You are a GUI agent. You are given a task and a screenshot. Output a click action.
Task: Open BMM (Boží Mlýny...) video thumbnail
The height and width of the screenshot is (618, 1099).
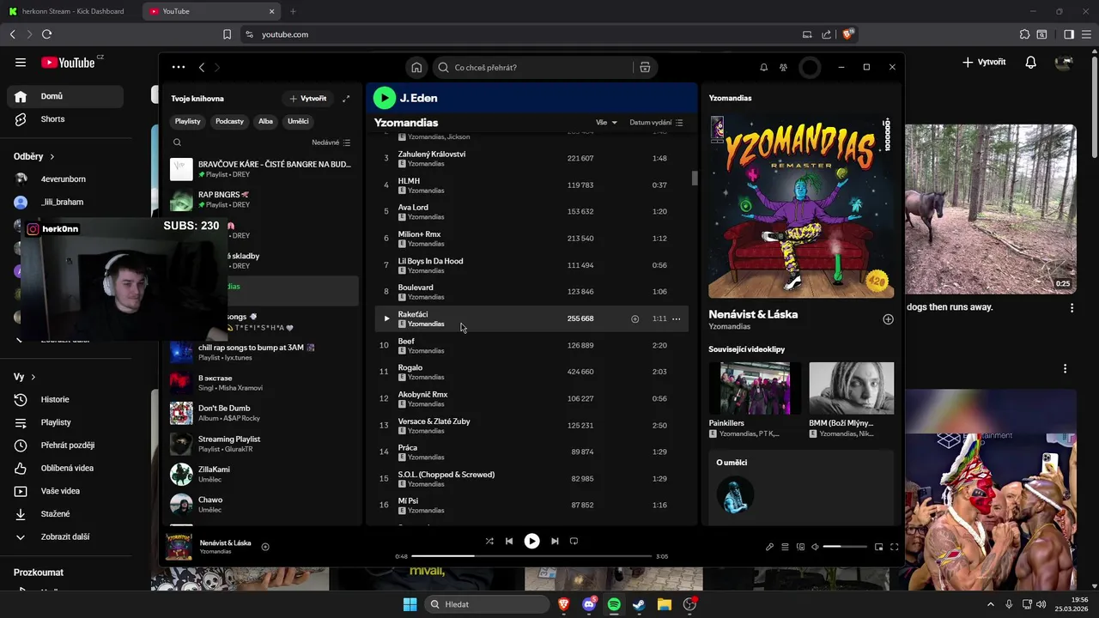(851, 388)
